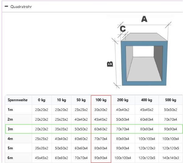Click the 200 kg column header
This screenshot has height=163, width=183.
coord(122,100)
